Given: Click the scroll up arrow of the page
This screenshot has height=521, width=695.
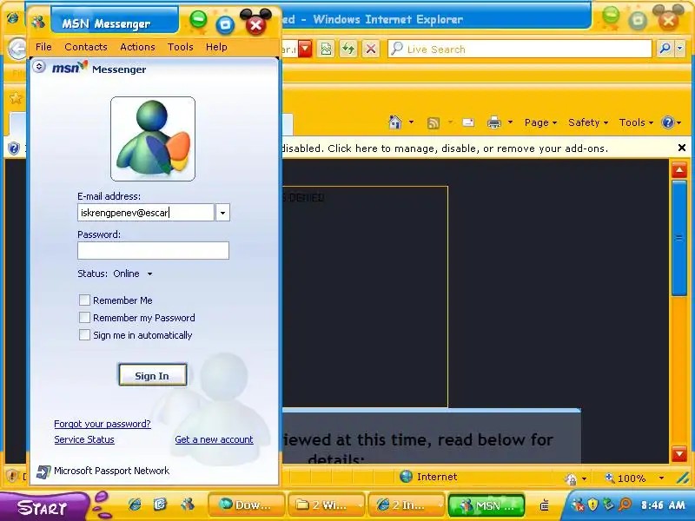Looking at the screenshot, I should tap(679, 170).
